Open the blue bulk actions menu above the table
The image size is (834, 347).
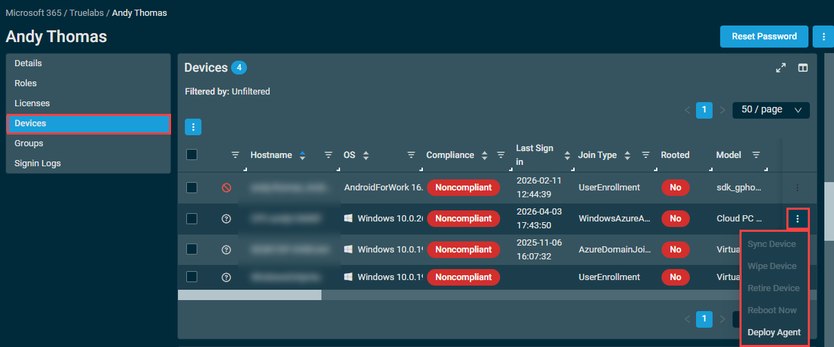pyautogui.click(x=193, y=127)
